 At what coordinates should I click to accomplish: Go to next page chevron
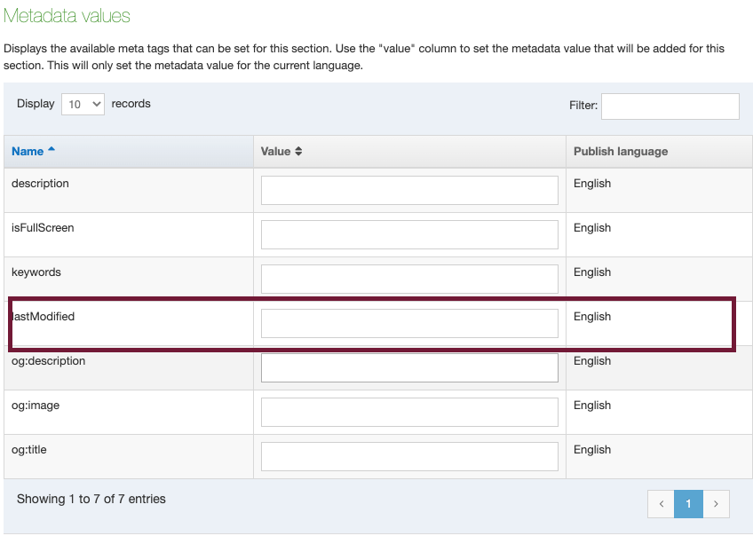(x=716, y=504)
